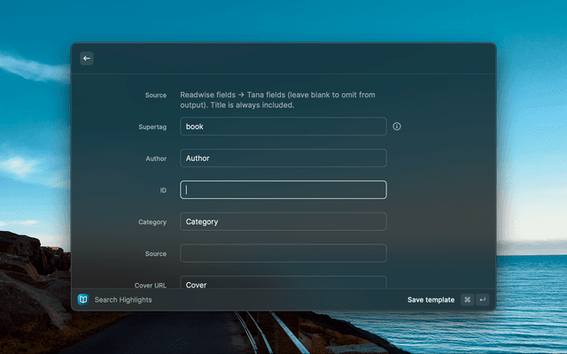Image resolution: width=567 pixels, height=354 pixels.
Task: Click the Source label beside the empty field
Action: (x=155, y=254)
